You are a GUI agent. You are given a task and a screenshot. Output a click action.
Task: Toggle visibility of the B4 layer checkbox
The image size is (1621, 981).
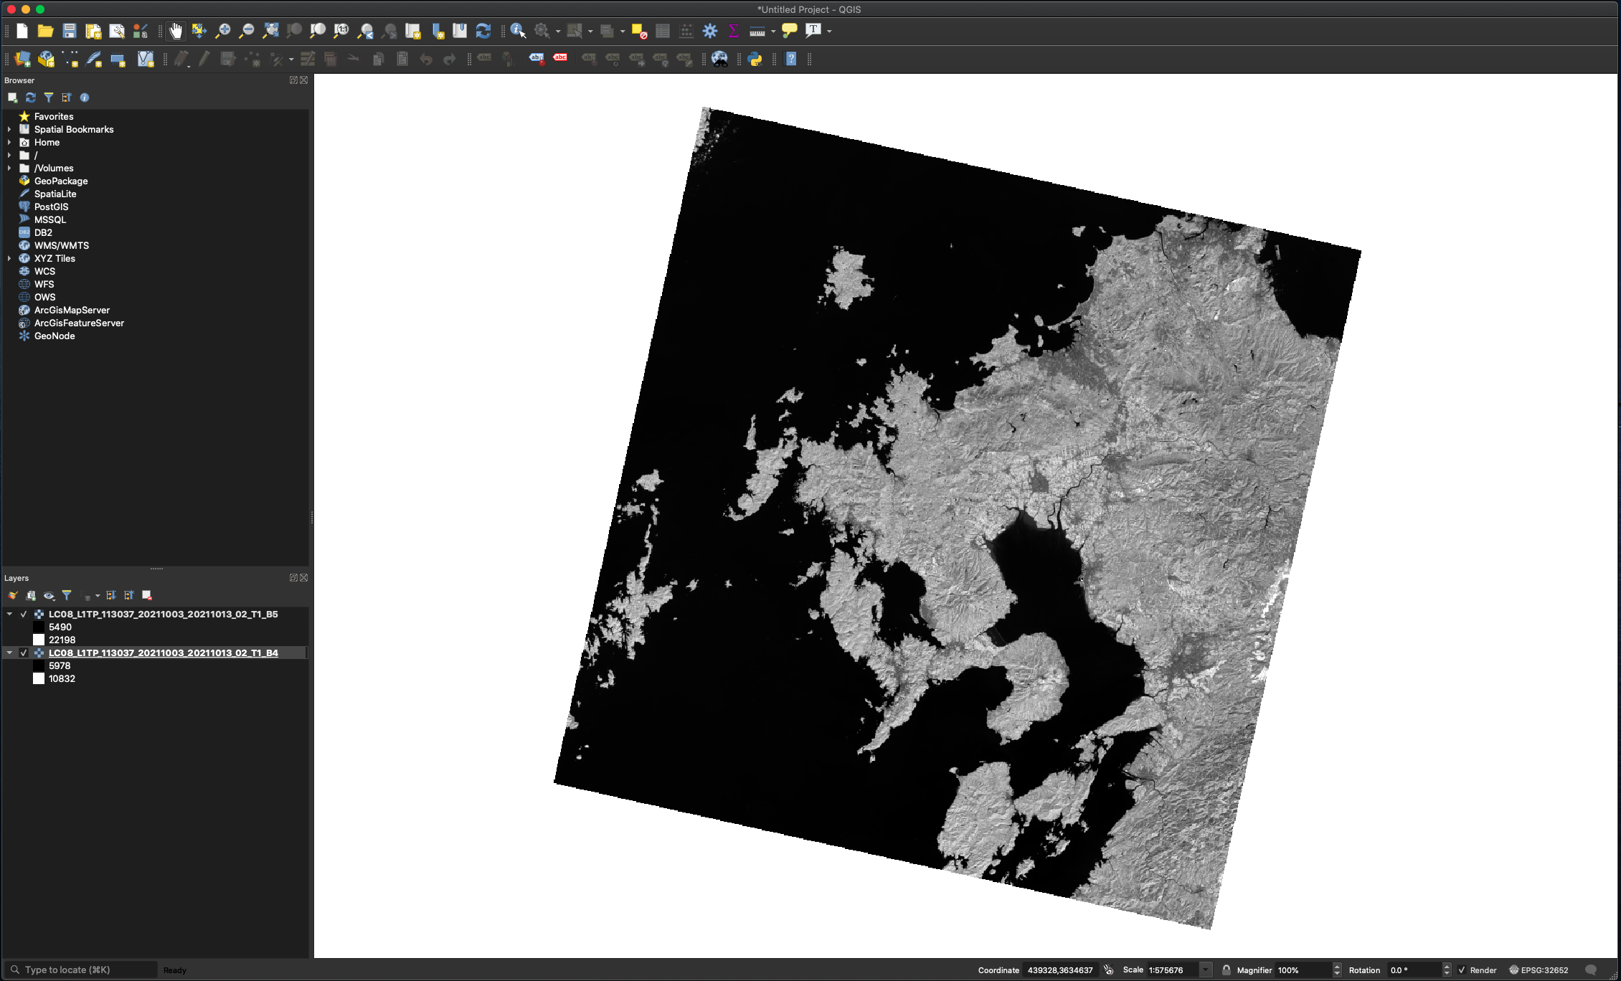point(24,653)
